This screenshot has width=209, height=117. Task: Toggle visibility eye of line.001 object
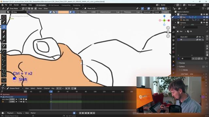pyautogui.click(x=204, y=20)
